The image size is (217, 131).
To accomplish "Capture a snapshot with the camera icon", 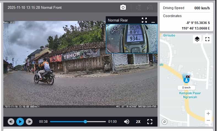I will click(123, 7).
